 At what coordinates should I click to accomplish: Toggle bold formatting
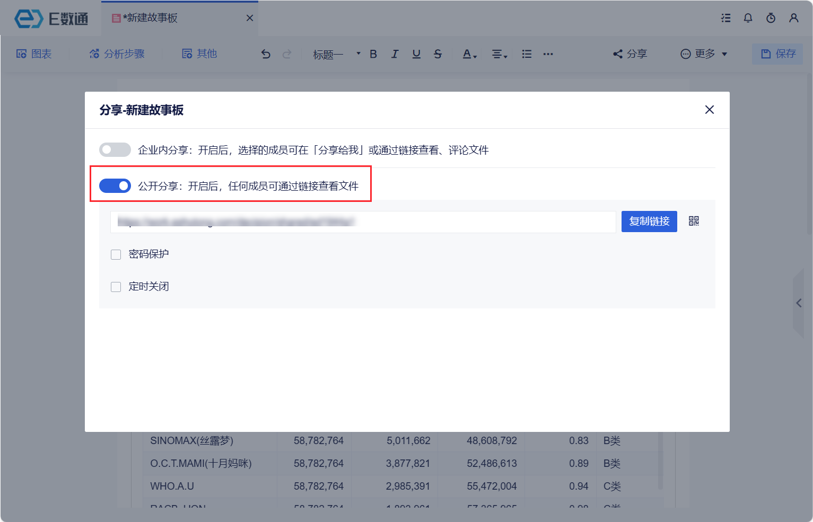(373, 54)
